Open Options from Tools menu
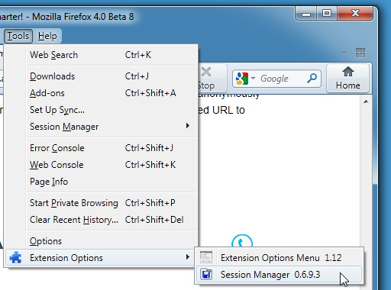The height and width of the screenshot is (290, 391). coord(112,241)
